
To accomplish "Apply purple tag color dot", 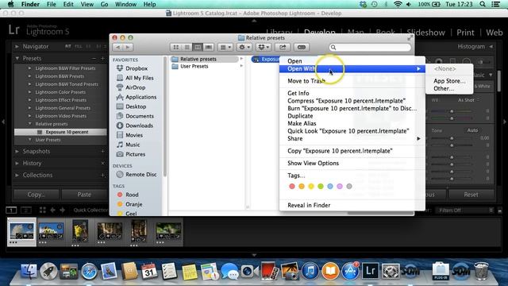I will 340,187.
